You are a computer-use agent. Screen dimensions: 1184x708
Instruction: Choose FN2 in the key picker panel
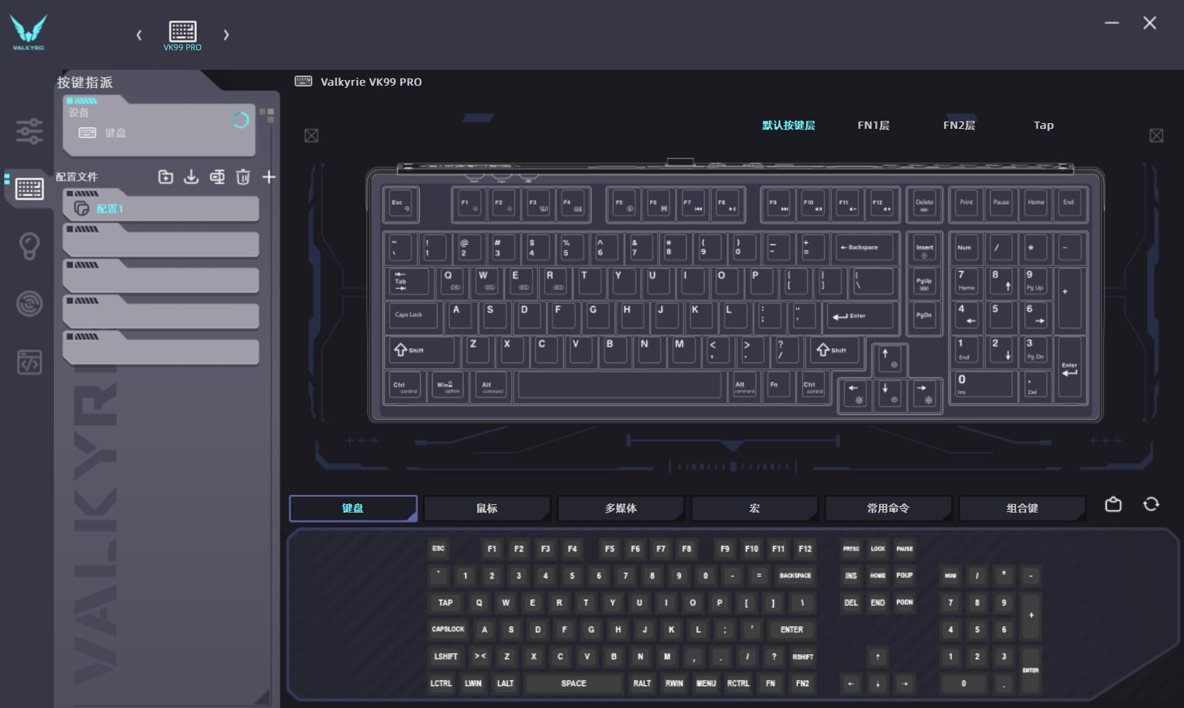(802, 683)
